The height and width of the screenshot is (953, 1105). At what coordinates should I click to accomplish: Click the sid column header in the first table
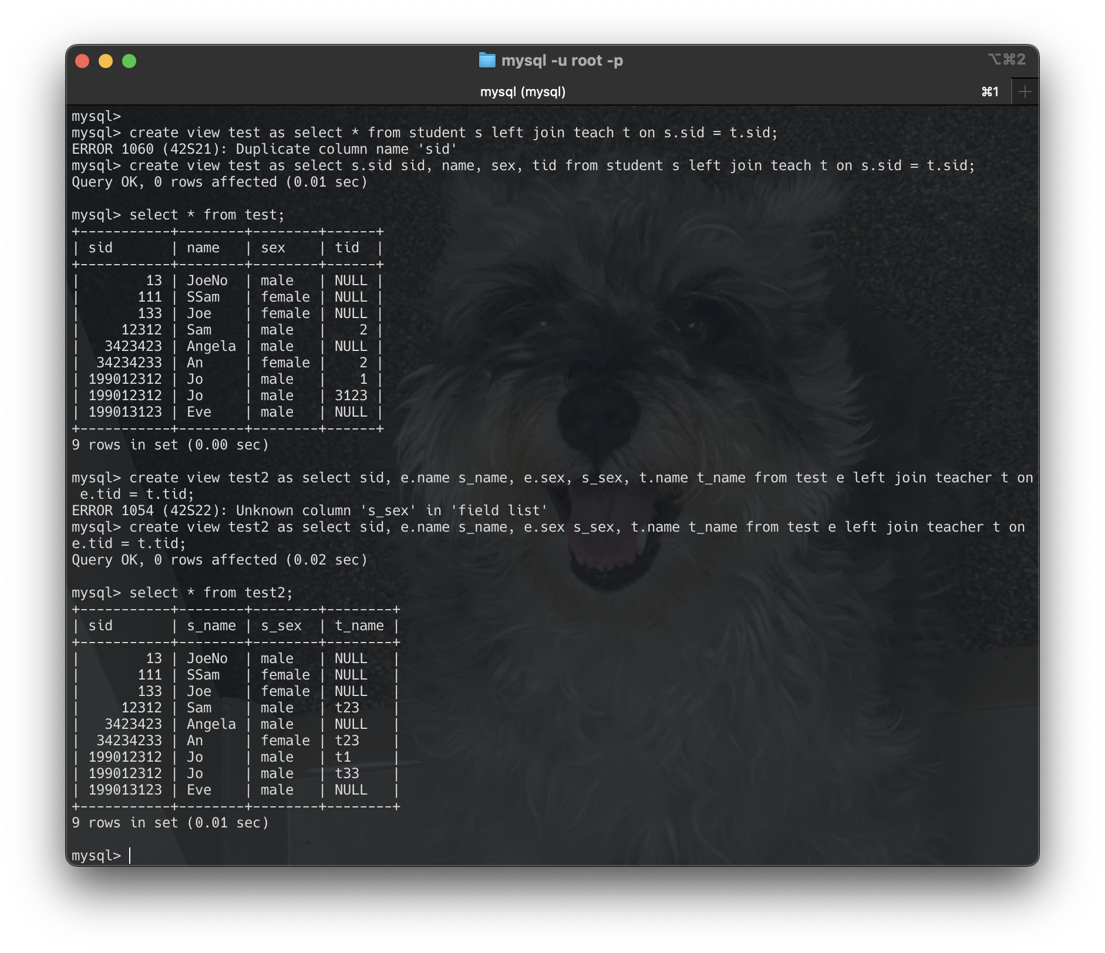(101, 248)
